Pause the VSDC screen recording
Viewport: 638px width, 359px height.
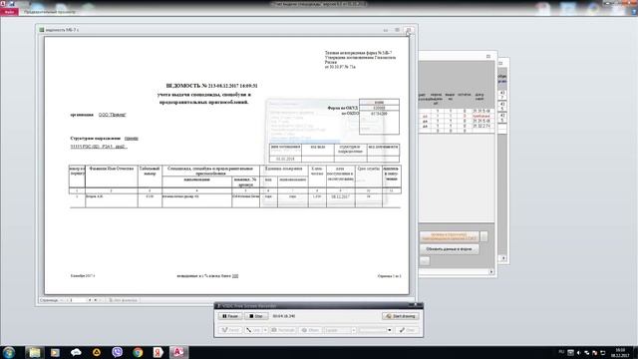(x=230, y=316)
